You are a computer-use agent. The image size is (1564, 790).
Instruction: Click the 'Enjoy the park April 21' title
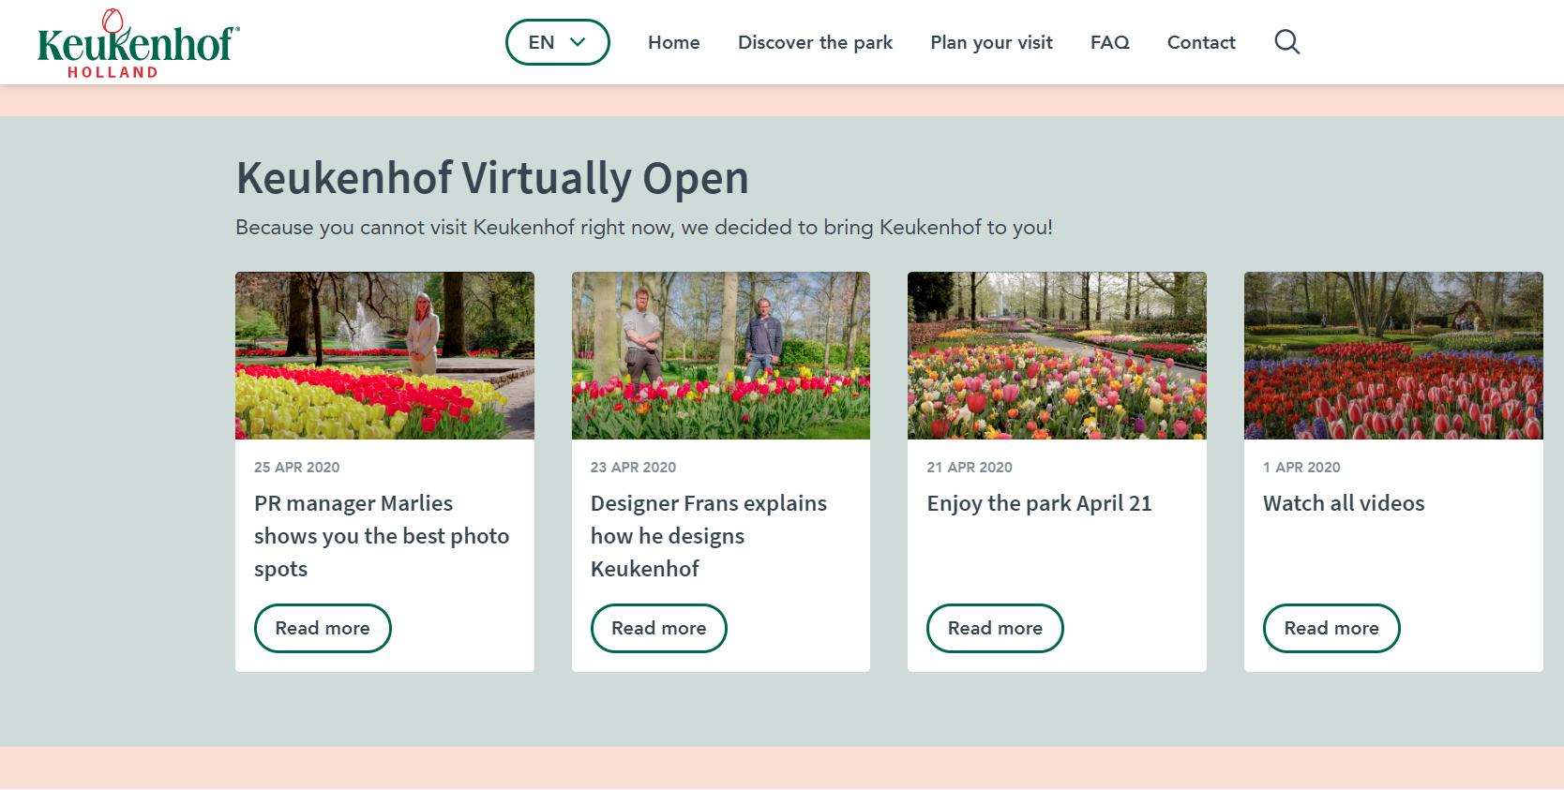click(x=1039, y=503)
